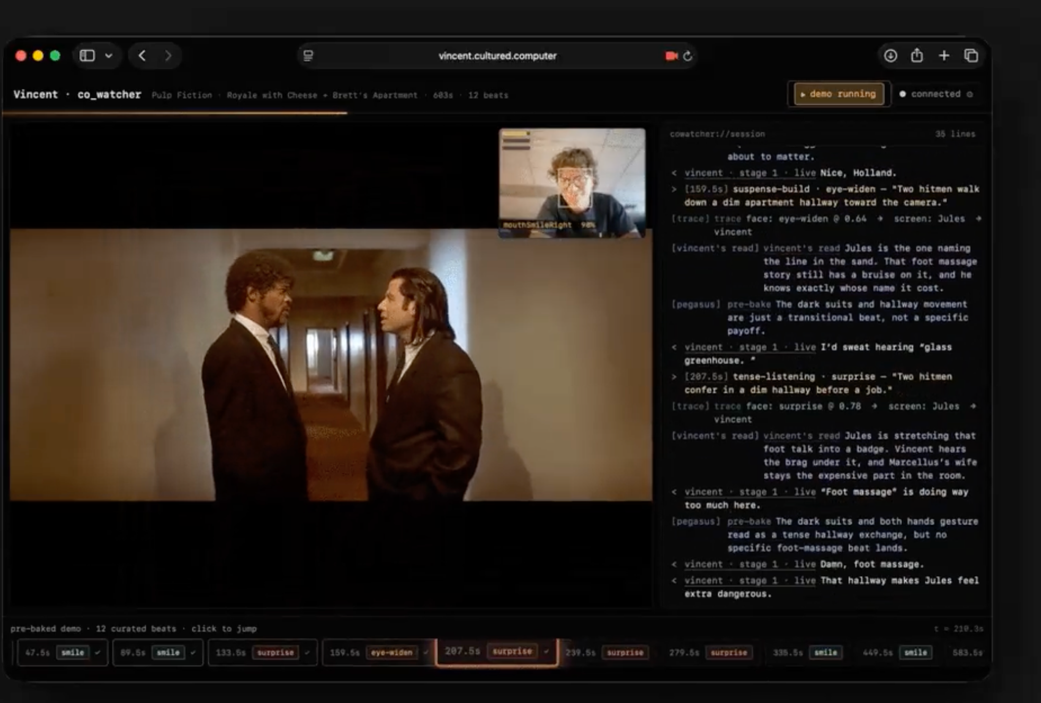
Task: Click the expand arrow on the eye-widen trace line
Action: pyautogui.click(x=979, y=219)
